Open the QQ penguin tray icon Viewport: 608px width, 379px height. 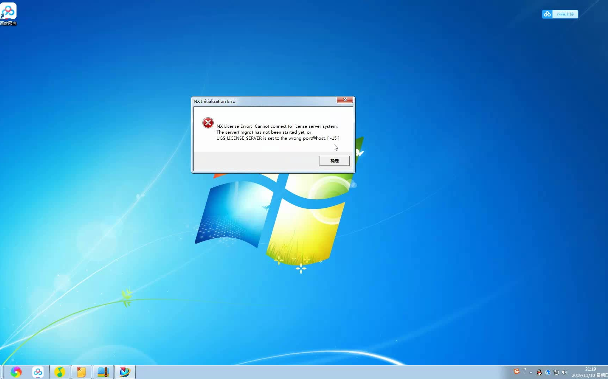(539, 372)
